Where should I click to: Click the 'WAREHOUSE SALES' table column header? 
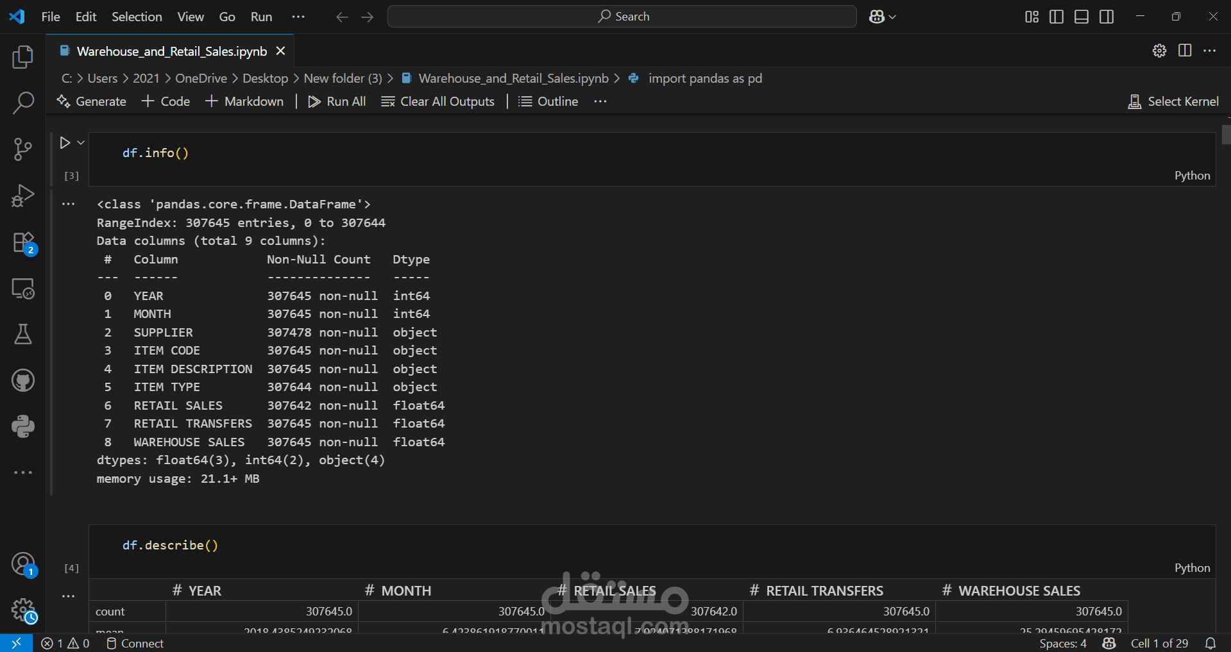click(x=1019, y=590)
